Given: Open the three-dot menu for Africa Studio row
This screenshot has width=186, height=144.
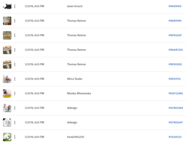Looking at the screenshot, I should [15, 79].
